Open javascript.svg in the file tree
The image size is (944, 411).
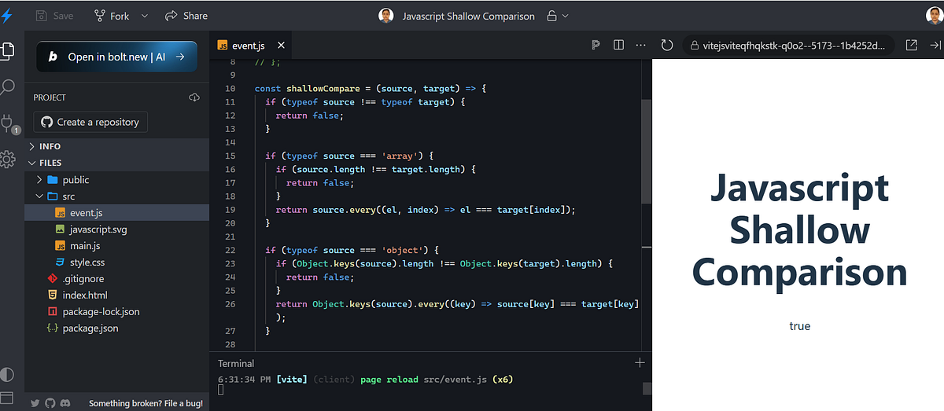[x=116, y=229]
